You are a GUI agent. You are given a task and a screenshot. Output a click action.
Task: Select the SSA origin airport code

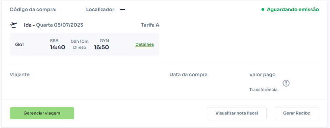54,40
